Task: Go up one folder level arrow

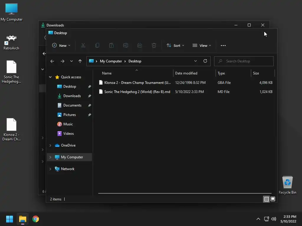Action: point(80,61)
